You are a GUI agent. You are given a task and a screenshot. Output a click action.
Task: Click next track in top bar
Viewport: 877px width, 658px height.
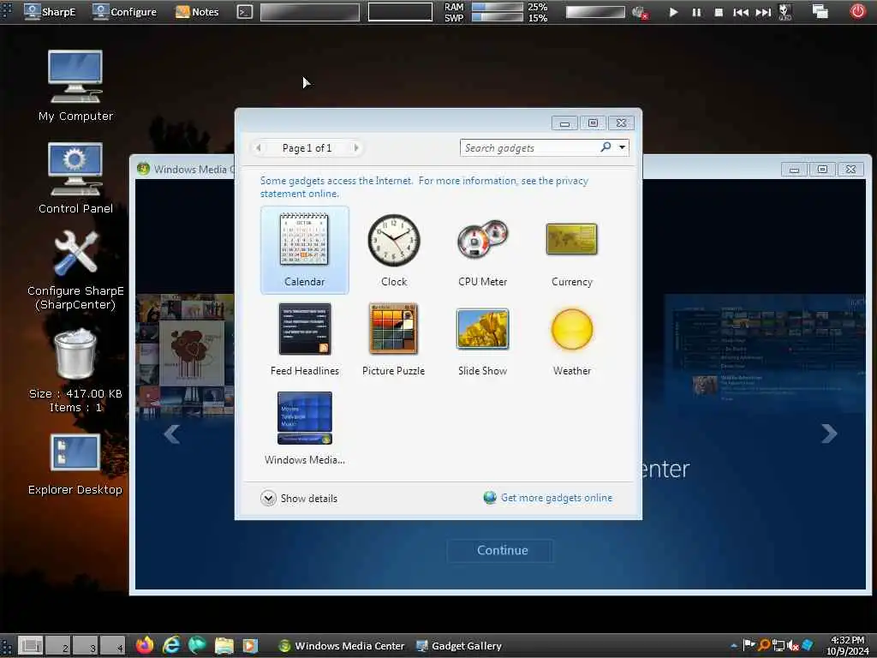click(763, 12)
